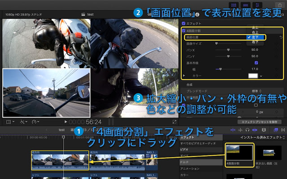The width and height of the screenshot is (287, 179).
Task: Click the timeline playhead marker
Action: (x=64, y=137)
